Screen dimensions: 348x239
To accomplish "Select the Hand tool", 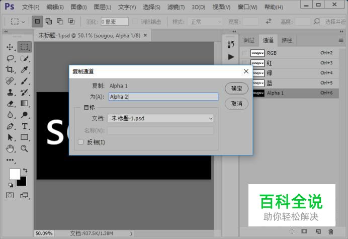I will coord(10,148).
